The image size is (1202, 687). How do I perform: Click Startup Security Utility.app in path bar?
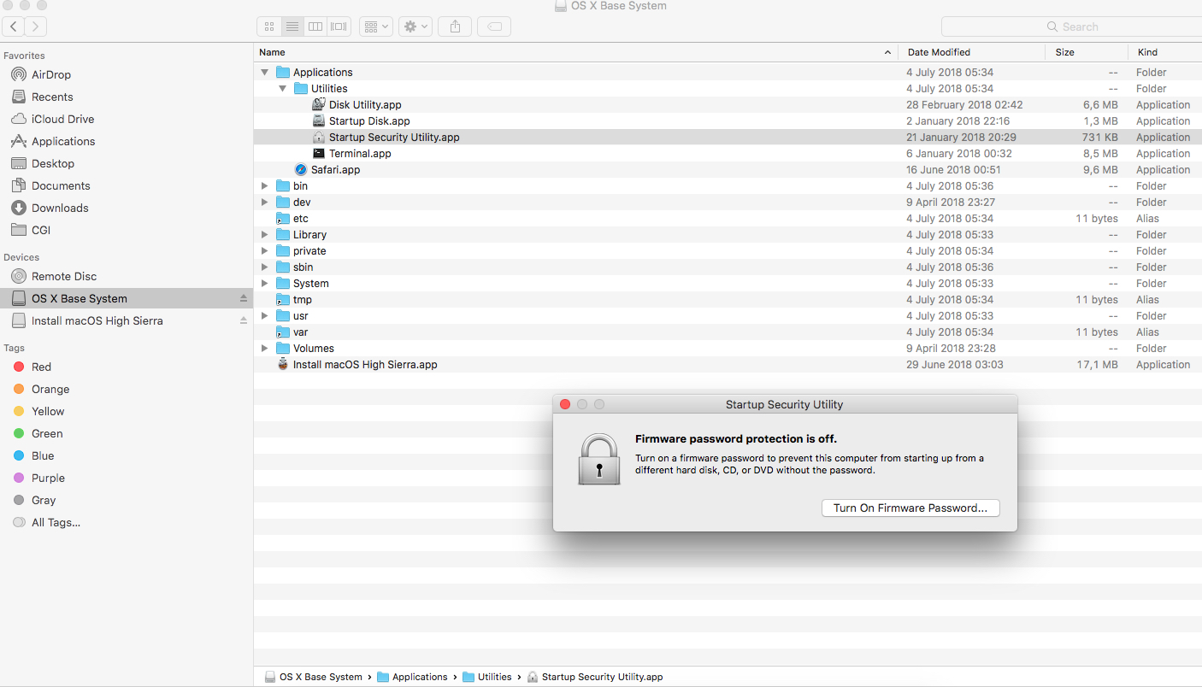[x=594, y=677]
